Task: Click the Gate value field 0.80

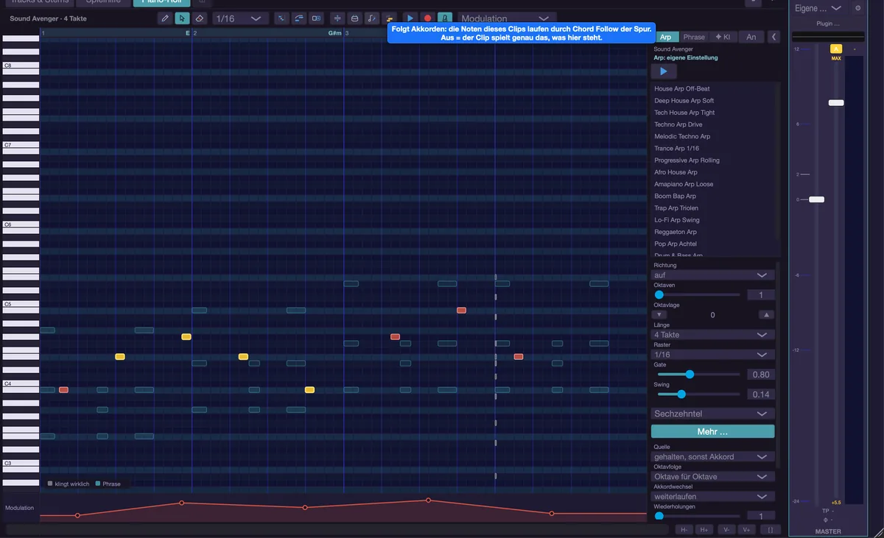Action: (x=761, y=375)
